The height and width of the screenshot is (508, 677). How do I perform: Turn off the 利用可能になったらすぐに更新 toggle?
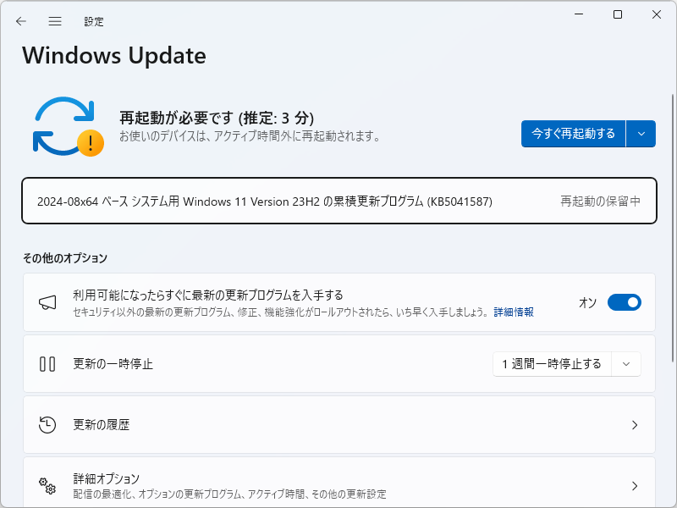pyautogui.click(x=624, y=302)
